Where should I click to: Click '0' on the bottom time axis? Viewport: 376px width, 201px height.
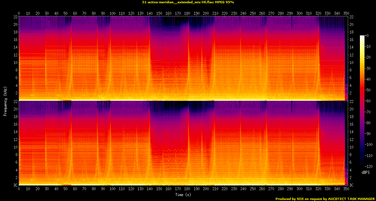(19, 189)
